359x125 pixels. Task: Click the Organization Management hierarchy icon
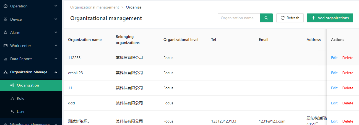click(6, 72)
